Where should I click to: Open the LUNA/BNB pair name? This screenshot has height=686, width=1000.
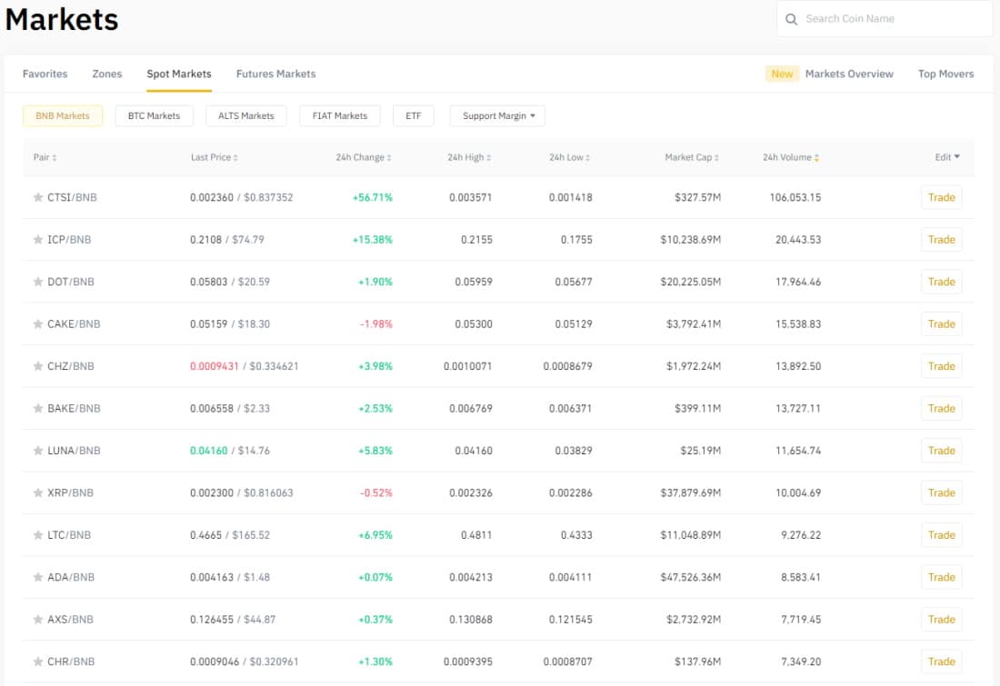tap(74, 451)
